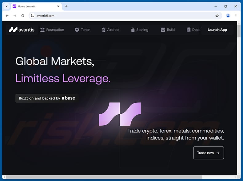Click the horizontal scrollbar thumb
Screen dimensions: 243x181
tap(104, 177)
